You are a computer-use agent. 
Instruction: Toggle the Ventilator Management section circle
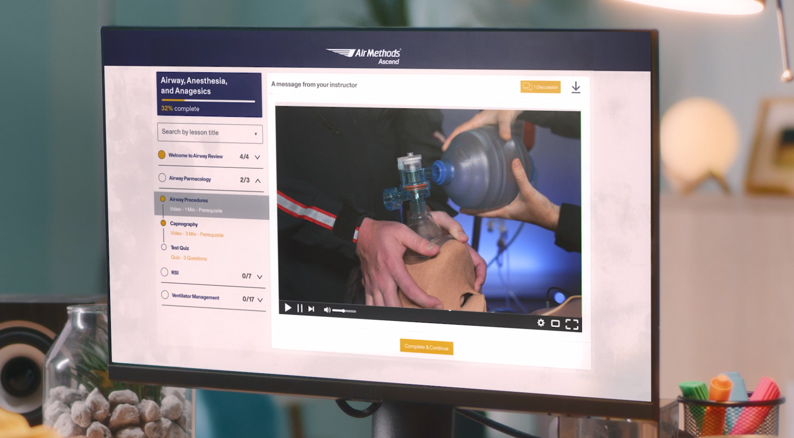click(165, 295)
